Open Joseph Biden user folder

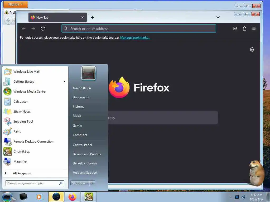[x=82, y=88]
